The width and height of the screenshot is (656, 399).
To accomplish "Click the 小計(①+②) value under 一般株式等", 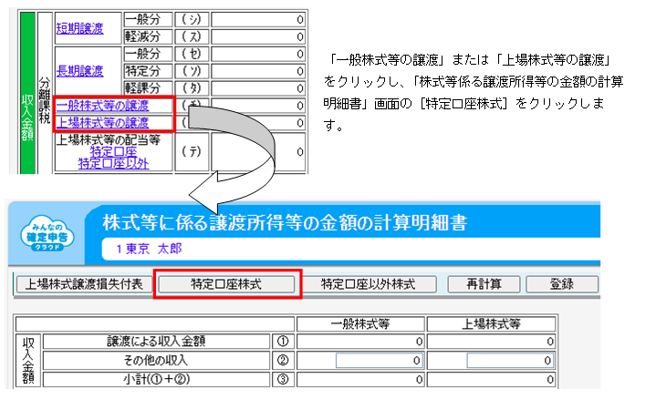I will 360,379.
